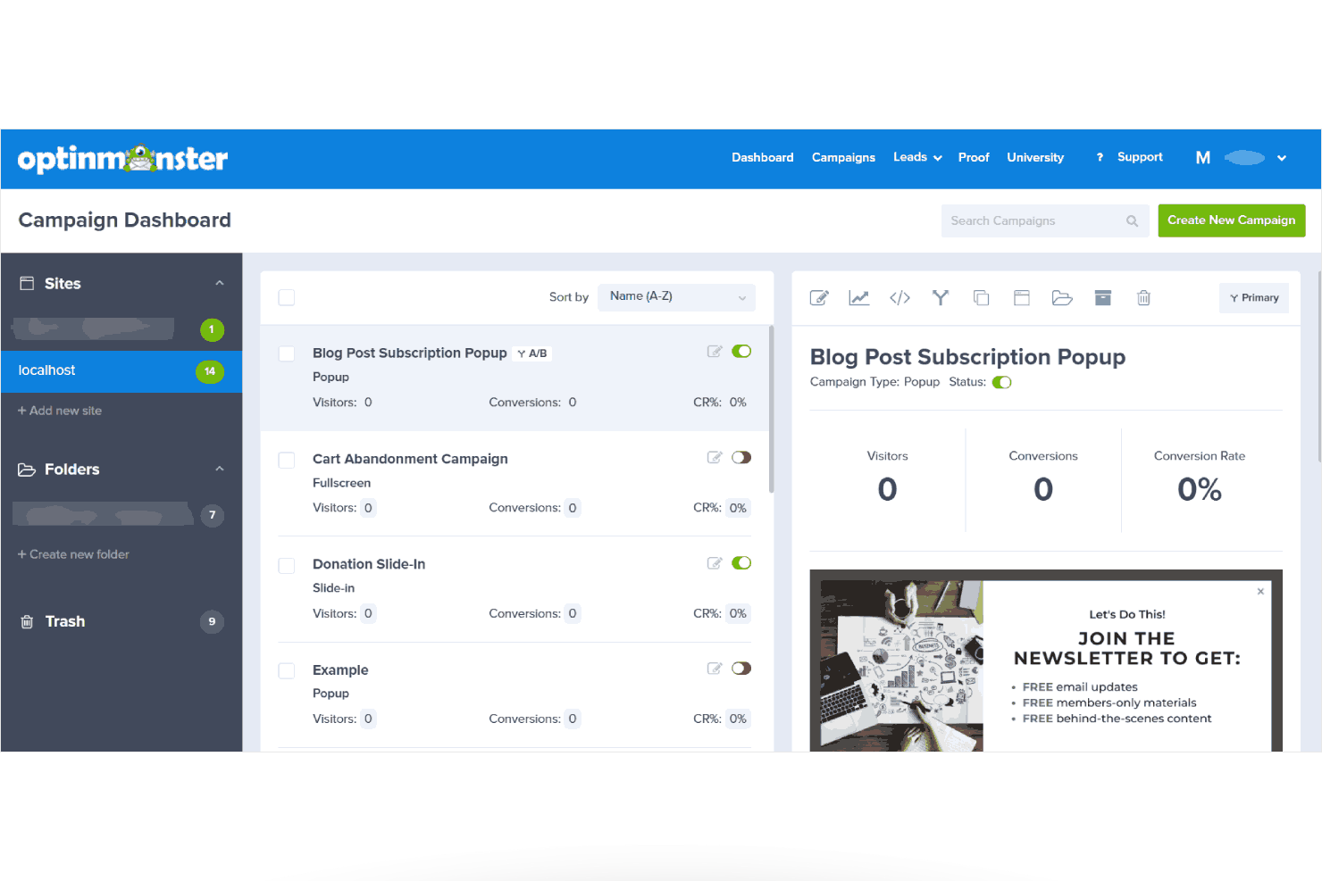Open Proof in top navigation
Viewport: 1322px width, 881px height.
click(974, 158)
